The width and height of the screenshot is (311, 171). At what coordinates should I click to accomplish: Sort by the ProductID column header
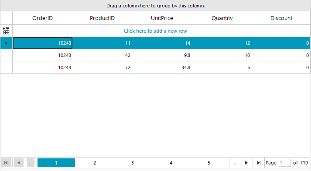(x=102, y=18)
